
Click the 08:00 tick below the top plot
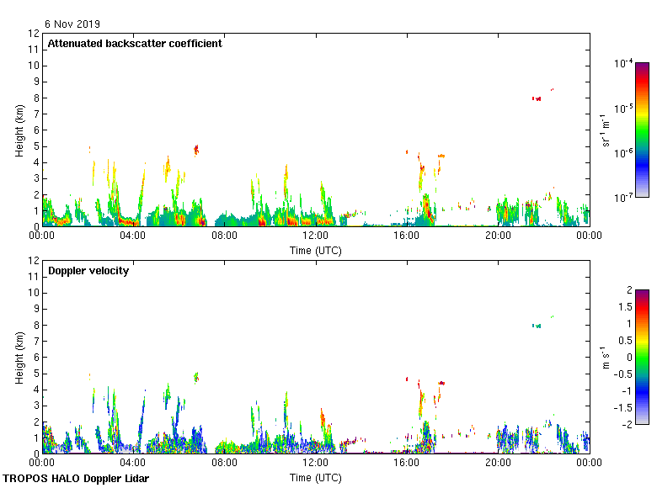(224, 236)
